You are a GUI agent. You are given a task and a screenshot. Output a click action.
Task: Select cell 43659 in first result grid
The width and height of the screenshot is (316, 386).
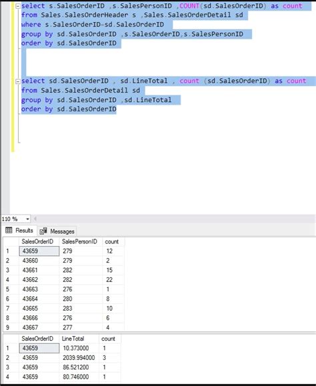coord(39,251)
